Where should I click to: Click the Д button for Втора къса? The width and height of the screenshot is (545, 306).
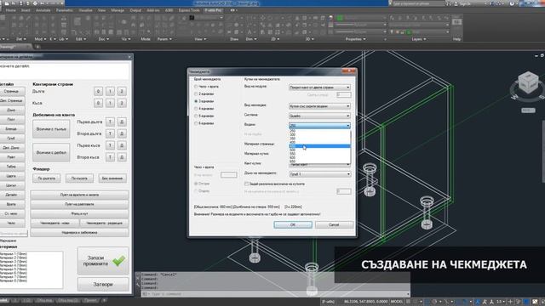point(122,157)
